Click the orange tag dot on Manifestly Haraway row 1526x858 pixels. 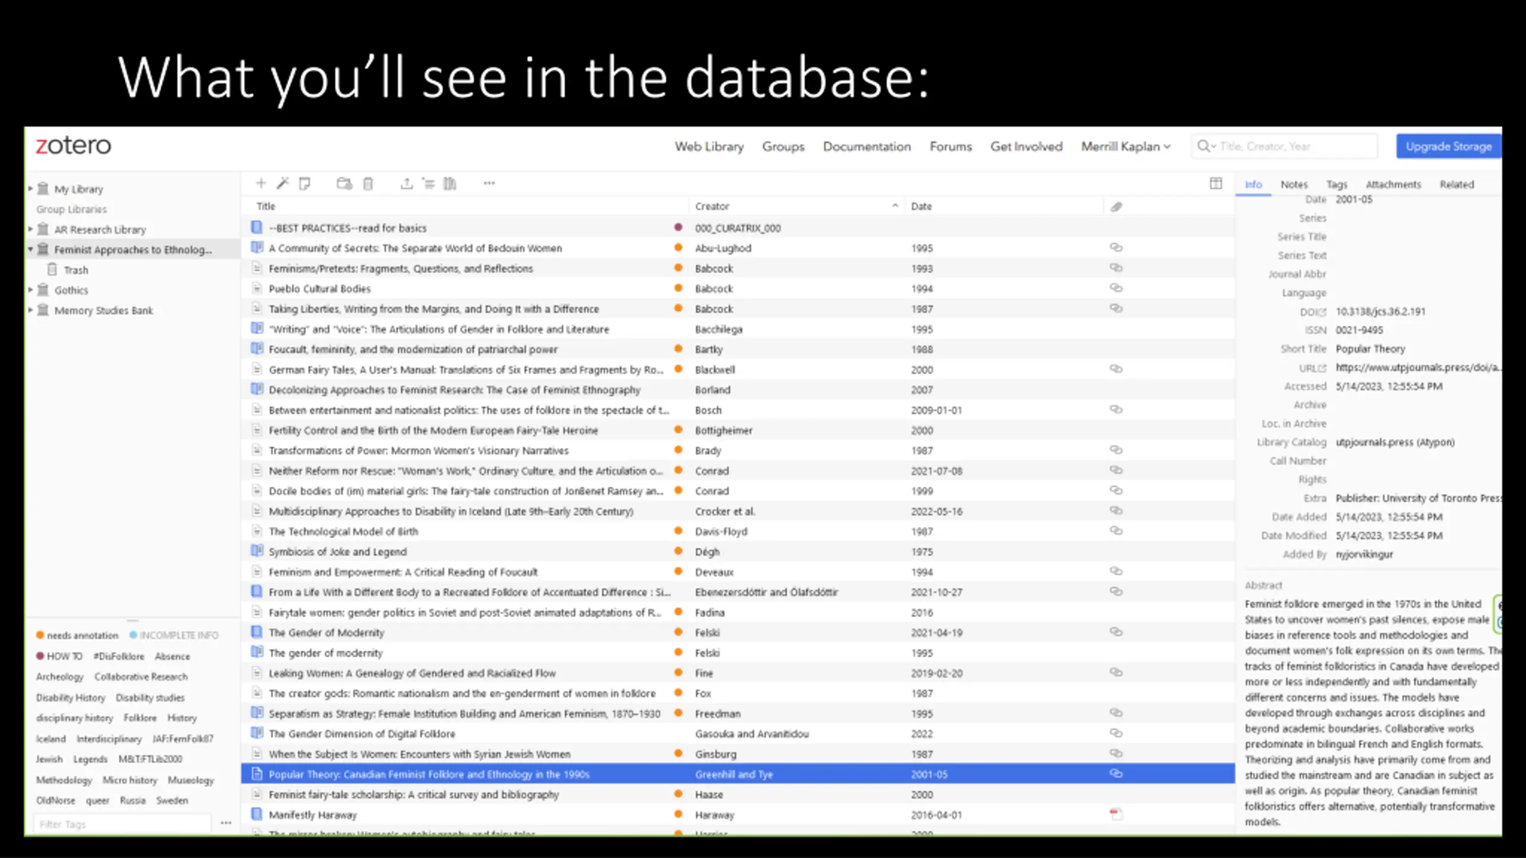tap(678, 814)
